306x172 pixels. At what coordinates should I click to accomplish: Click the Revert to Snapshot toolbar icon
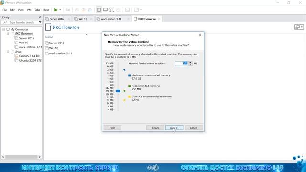[x=84, y=10]
